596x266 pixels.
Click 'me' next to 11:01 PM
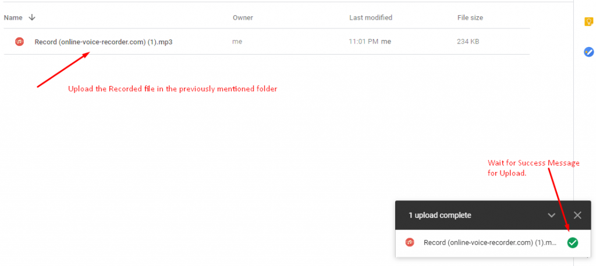click(386, 42)
